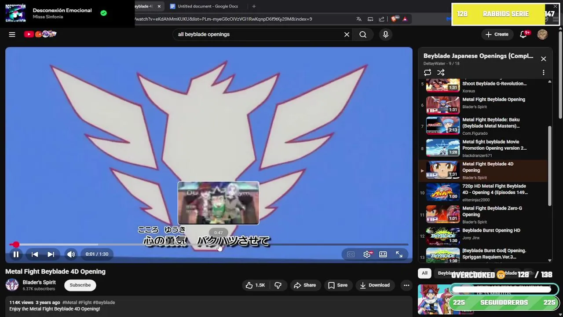Toggle closed captions in the player

(x=351, y=254)
